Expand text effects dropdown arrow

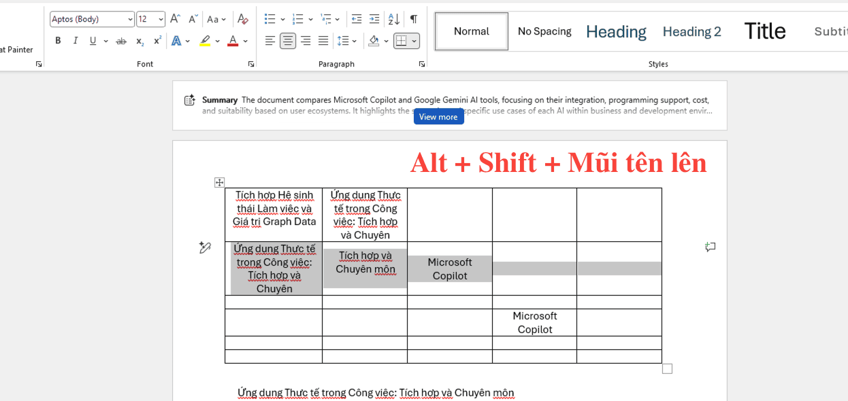click(187, 41)
